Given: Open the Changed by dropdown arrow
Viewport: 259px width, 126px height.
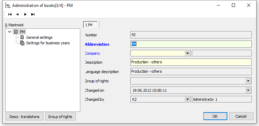Looking at the screenshot, I should [187, 99].
